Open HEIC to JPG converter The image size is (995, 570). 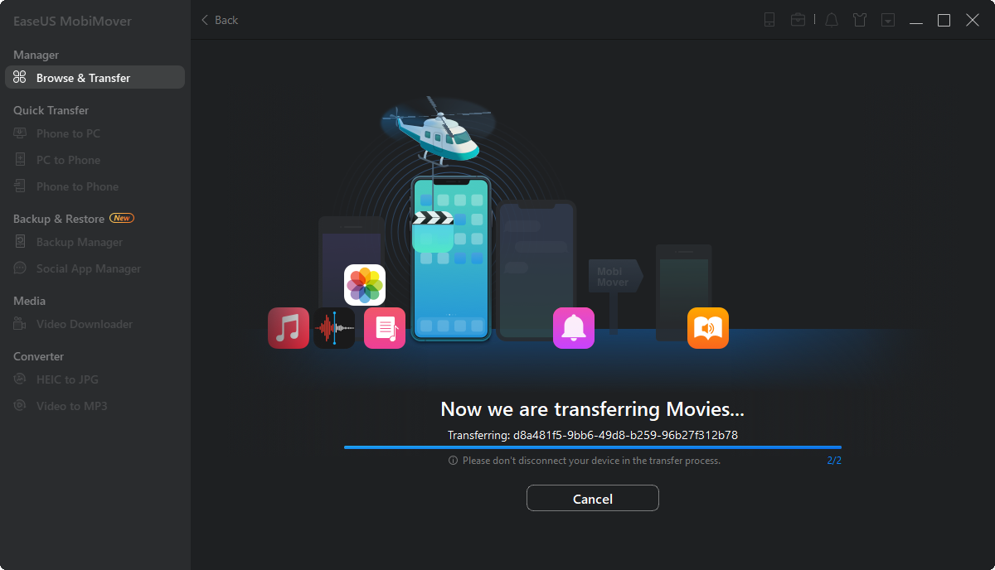[67, 379]
